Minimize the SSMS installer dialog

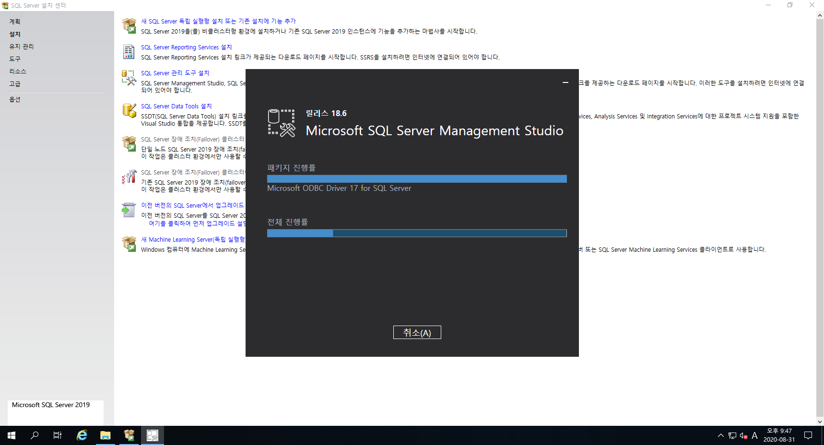565,82
